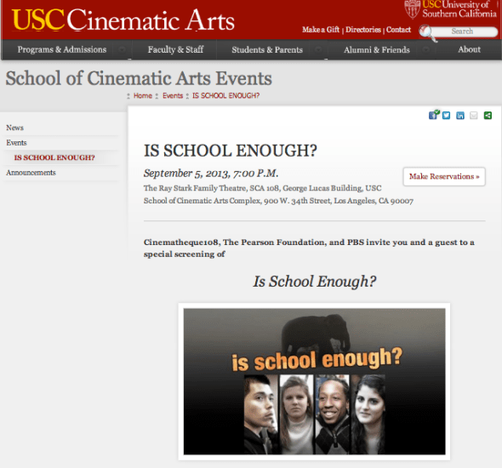Viewport: 502px width, 468px height.
Task: Open News in the sidebar
Action: (x=14, y=128)
